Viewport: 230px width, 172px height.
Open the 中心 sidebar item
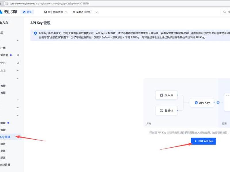[x=3, y=63]
